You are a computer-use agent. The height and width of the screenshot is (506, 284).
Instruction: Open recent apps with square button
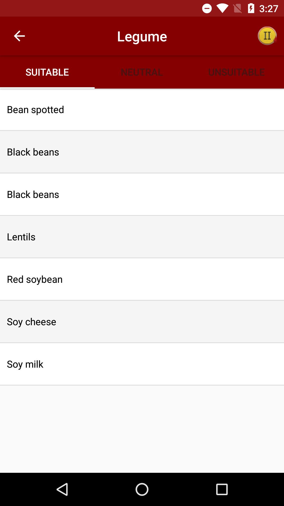222,490
